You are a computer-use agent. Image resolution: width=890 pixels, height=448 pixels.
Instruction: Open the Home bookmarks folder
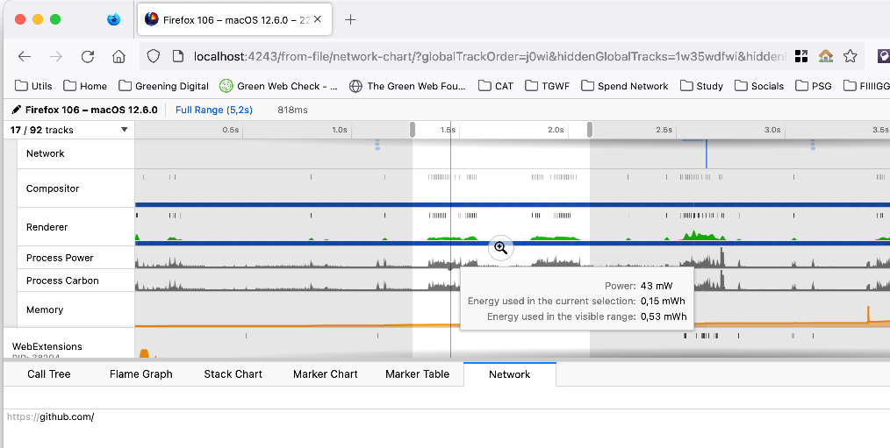(x=85, y=86)
